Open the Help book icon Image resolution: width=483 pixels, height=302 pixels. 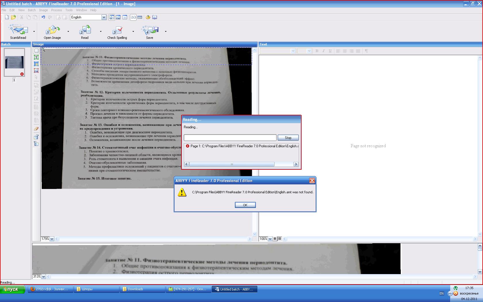[x=155, y=17]
